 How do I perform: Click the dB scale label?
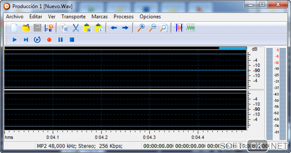click(254, 49)
